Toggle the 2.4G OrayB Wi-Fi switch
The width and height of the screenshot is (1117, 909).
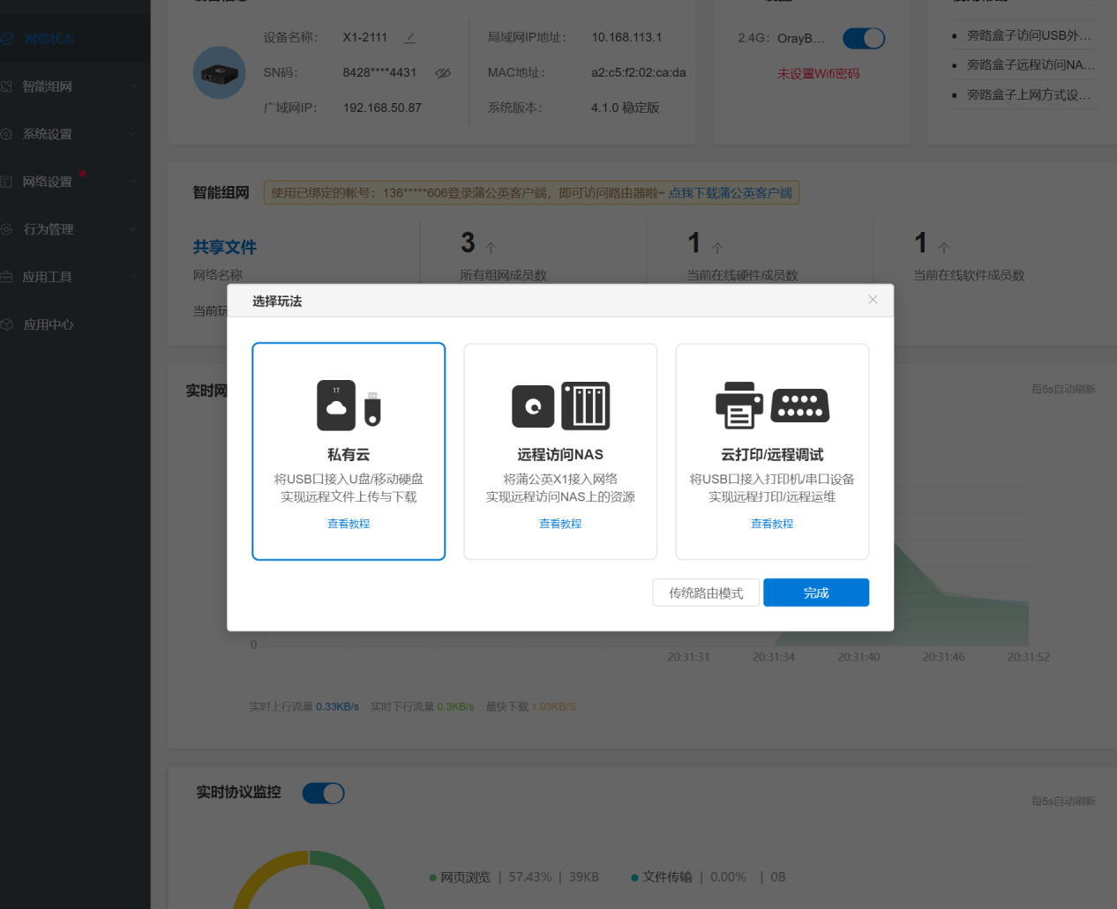[864, 39]
